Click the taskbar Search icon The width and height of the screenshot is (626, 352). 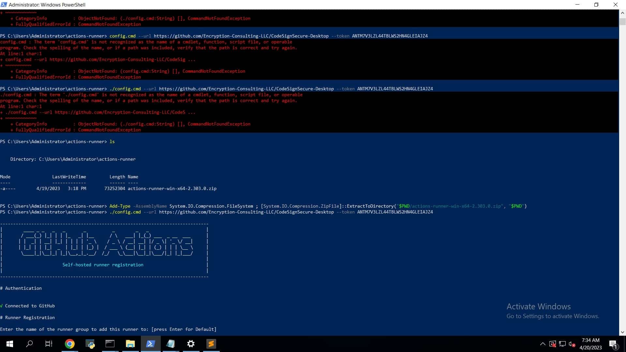tap(29, 344)
